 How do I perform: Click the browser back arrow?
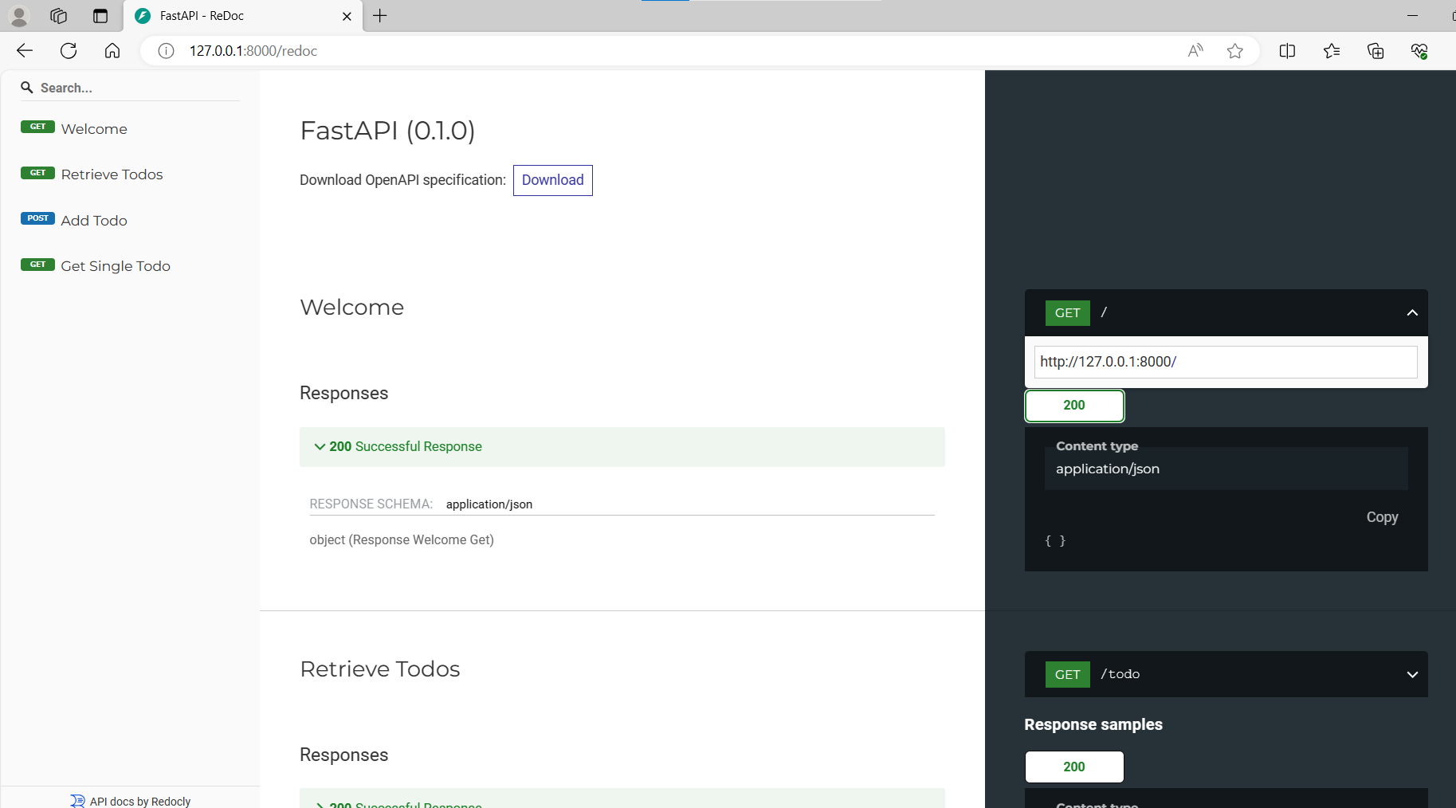[25, 51]
